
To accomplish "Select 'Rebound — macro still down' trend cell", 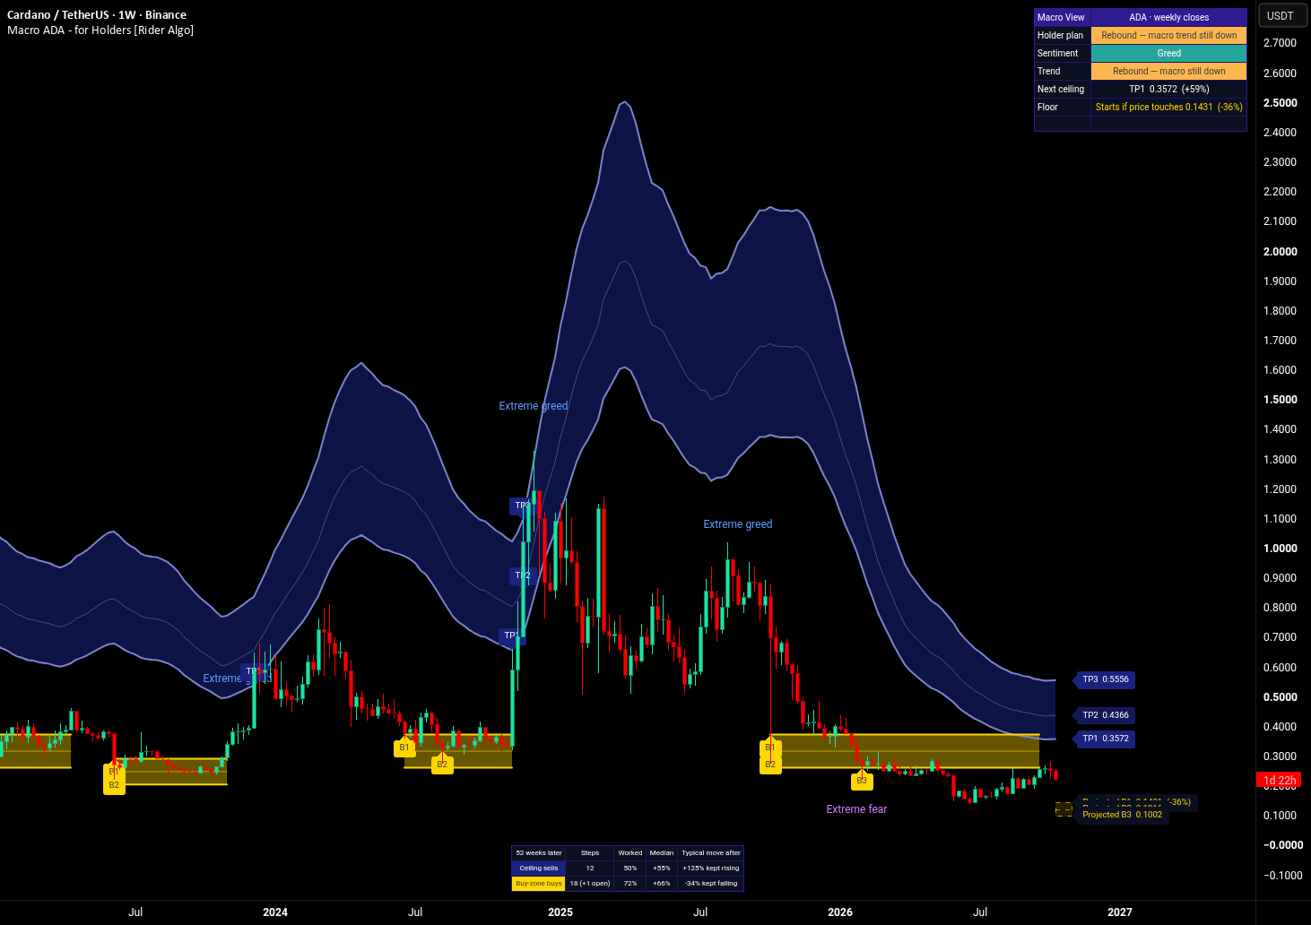I will coord(1168,71).
